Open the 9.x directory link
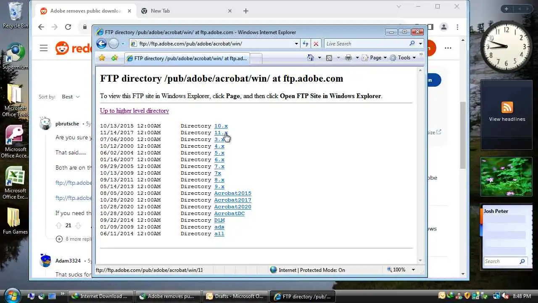The height and width of the screenshot is (303, 538). [x=219, y=186]
